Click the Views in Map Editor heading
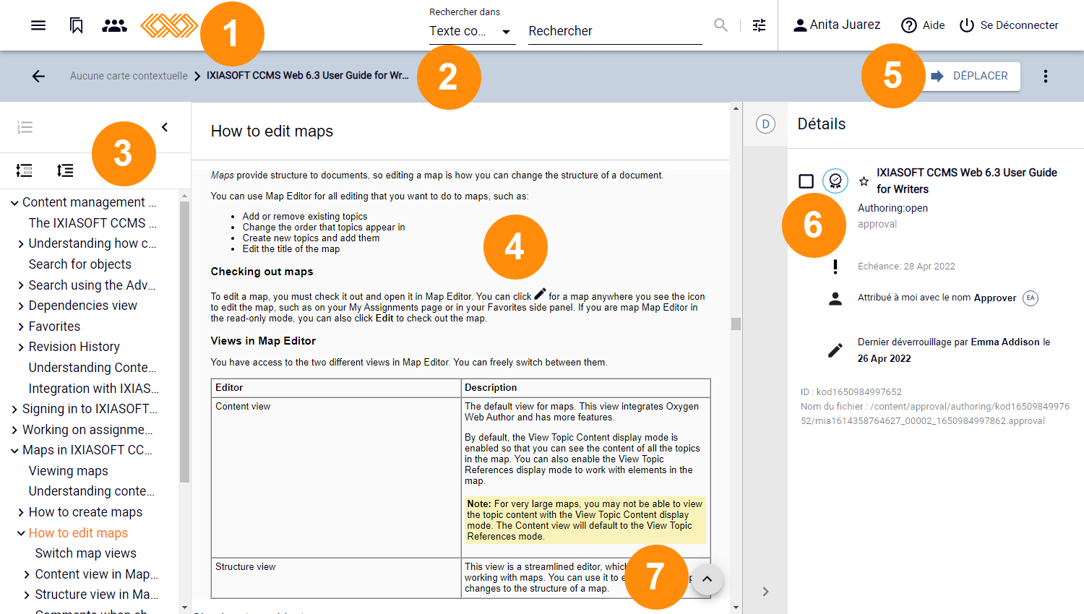 coord(263,341)
